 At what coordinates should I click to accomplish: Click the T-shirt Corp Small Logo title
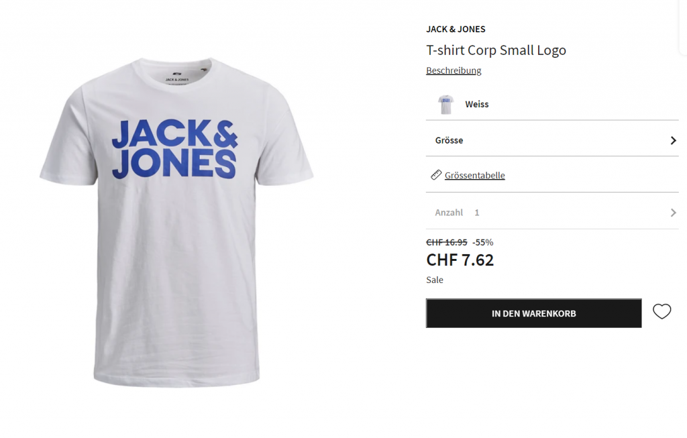tap(496, 50)
